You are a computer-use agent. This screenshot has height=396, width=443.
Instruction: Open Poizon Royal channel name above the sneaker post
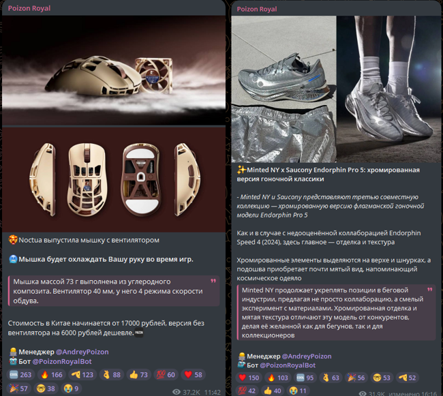pyautogui.click(x=257, y=9)
